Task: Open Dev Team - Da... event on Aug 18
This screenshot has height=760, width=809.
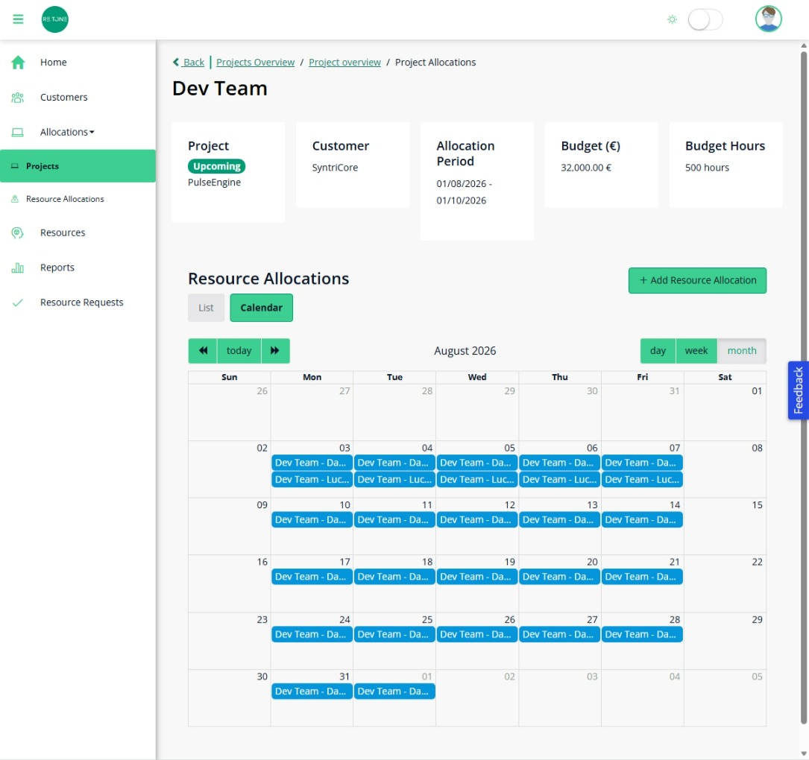Action: (x=394, y=577)
